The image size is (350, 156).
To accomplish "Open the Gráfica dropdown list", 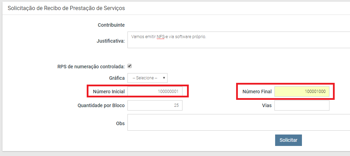I will 147,78.
